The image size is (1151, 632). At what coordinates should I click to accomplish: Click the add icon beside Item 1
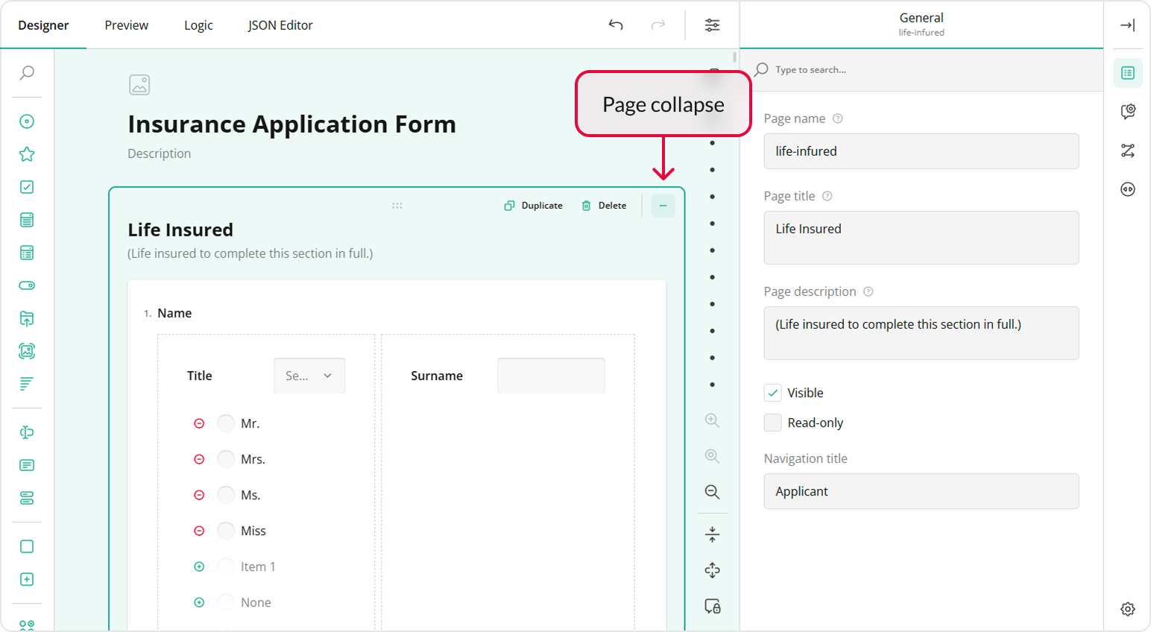click(199, 566)
